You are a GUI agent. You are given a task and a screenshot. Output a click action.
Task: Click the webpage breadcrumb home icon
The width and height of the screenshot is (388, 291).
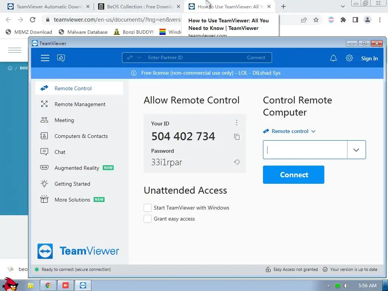tap(10, 68)
